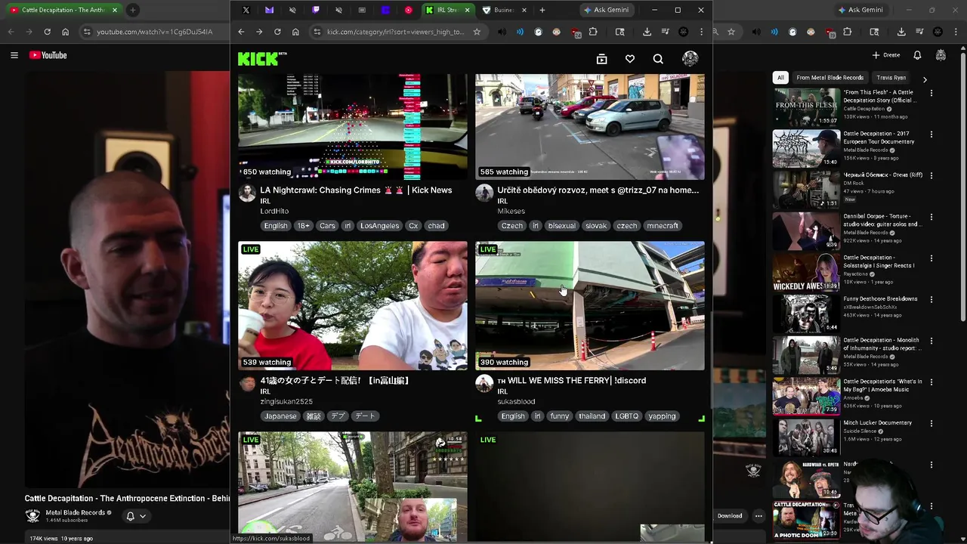
Task: Click the Download button under YouTube video
Action: click(729, 516)
